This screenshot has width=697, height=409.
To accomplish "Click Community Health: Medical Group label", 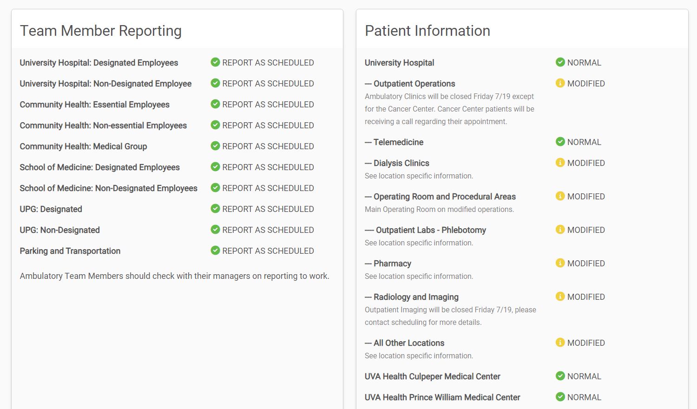I will coord(83,146).
